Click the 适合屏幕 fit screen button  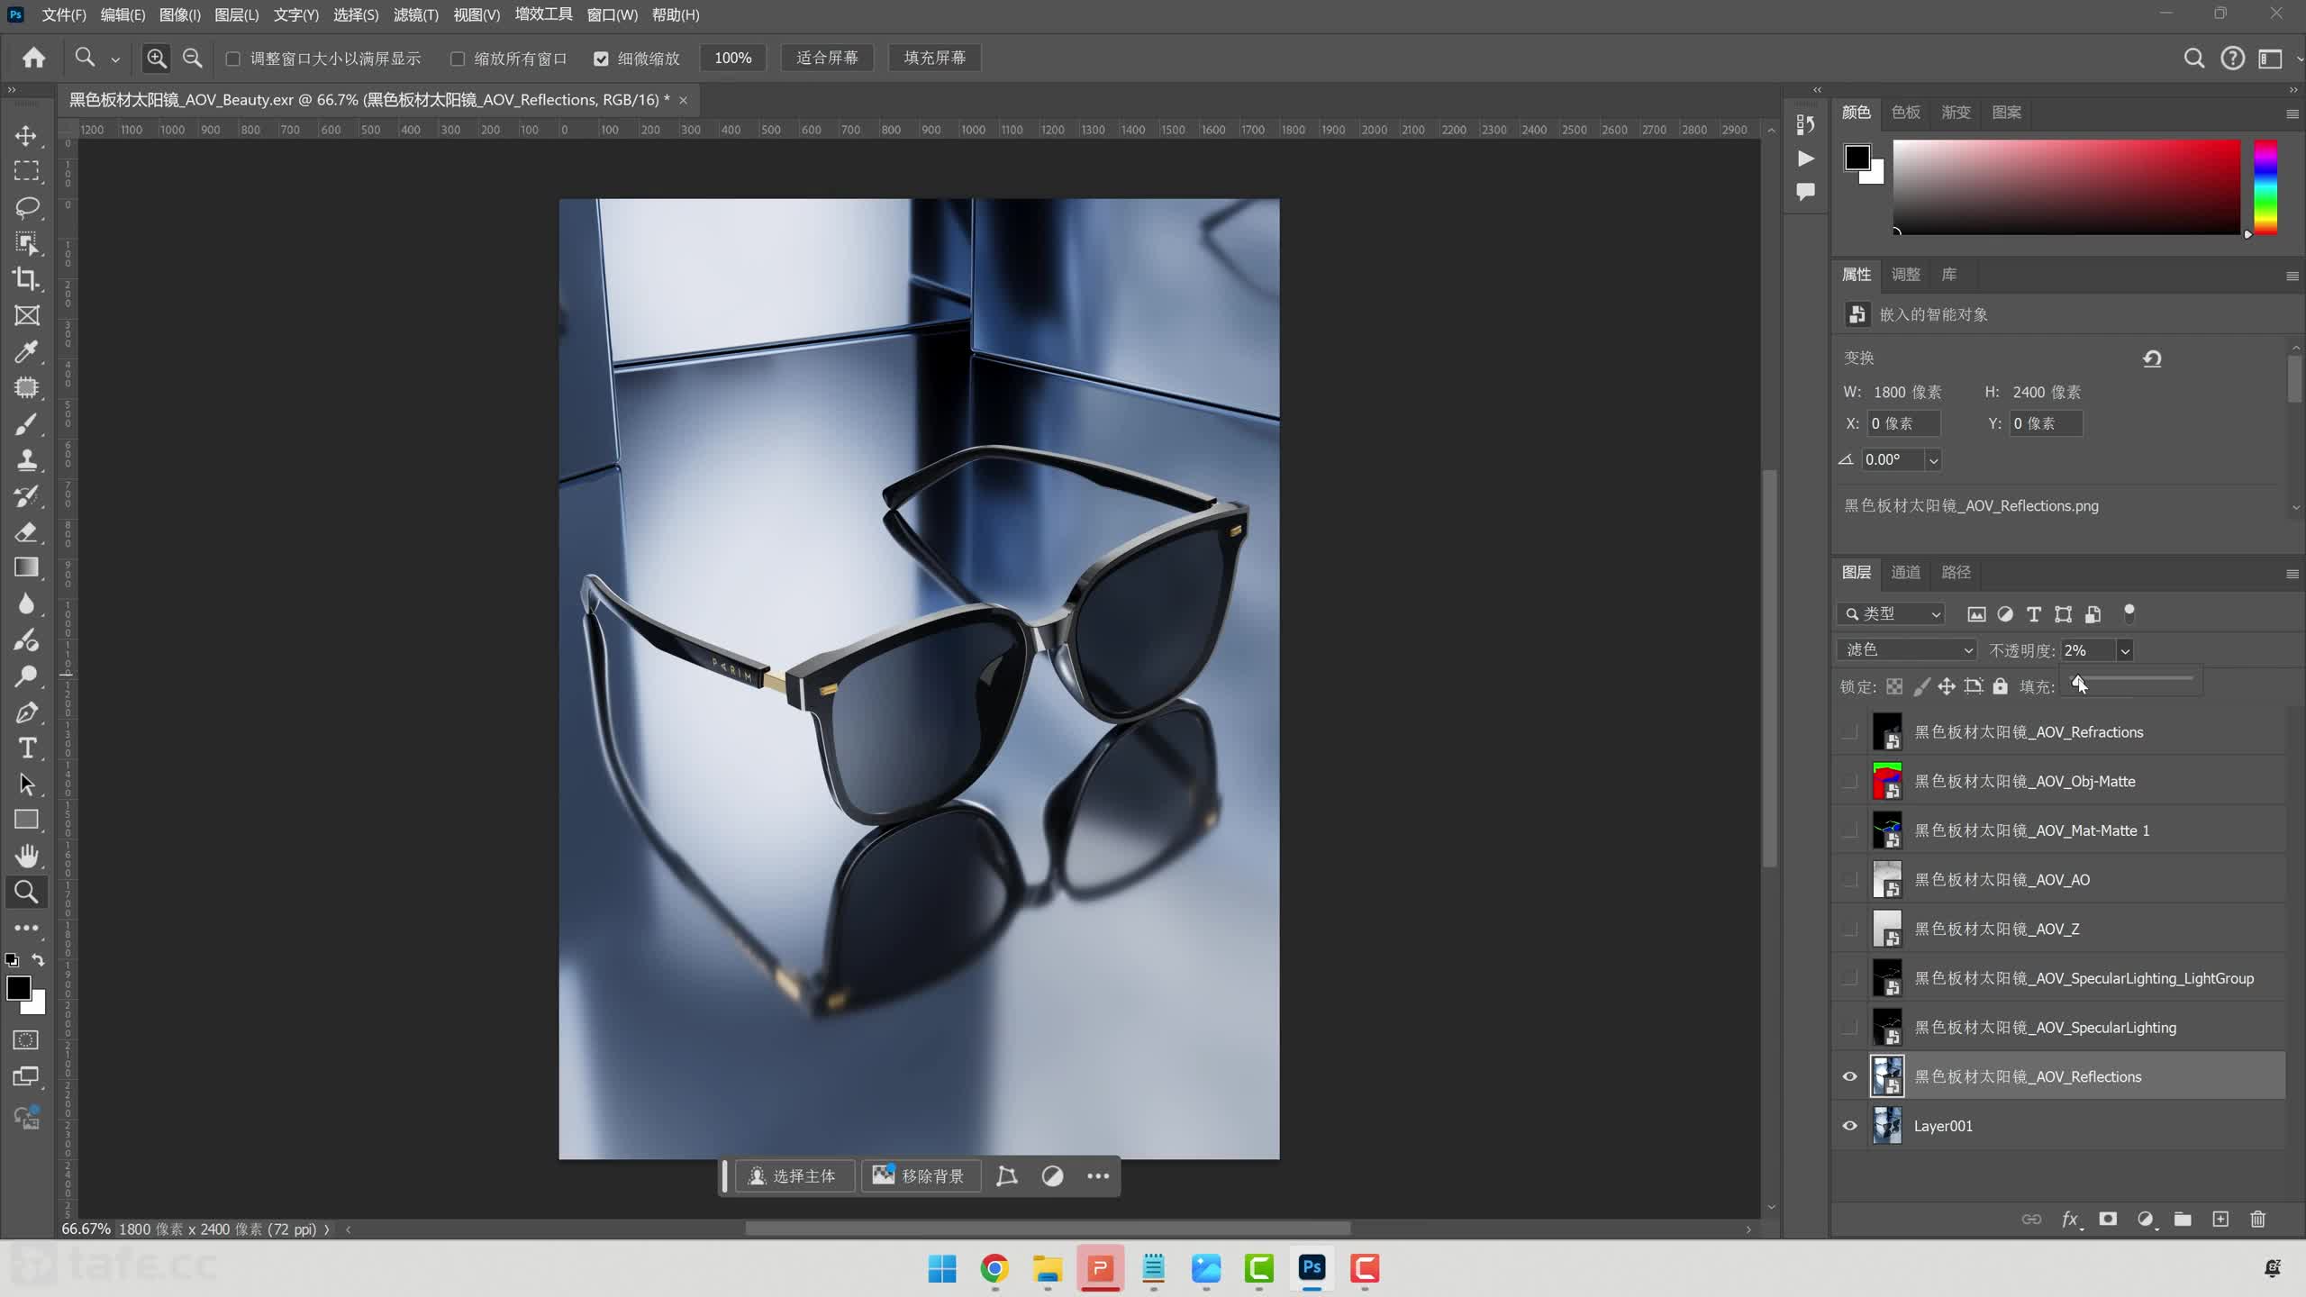point(827,58)
